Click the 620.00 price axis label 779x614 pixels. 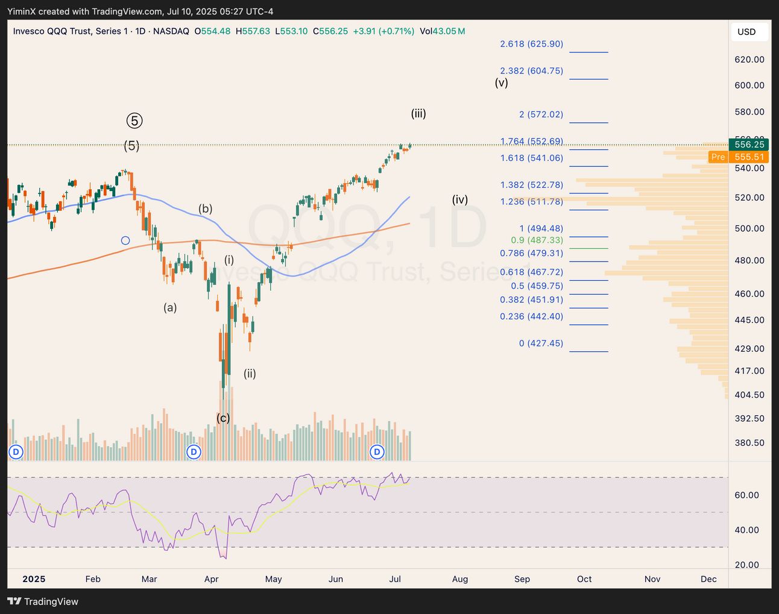click(749, 59)
